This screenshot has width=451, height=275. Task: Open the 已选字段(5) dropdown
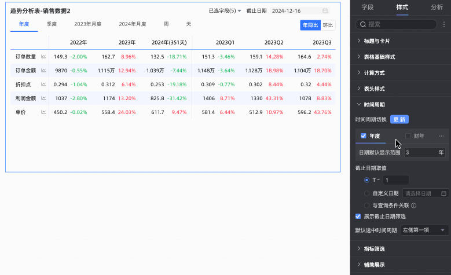pos(225,11)
